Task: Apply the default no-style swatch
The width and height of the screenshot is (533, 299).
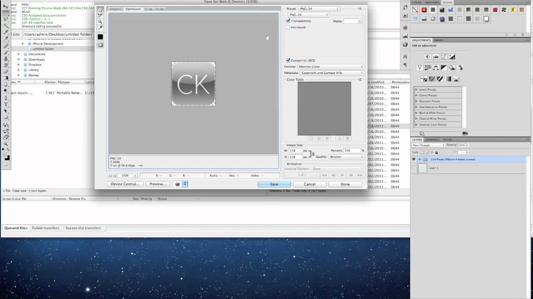Action: pos(415,10)
